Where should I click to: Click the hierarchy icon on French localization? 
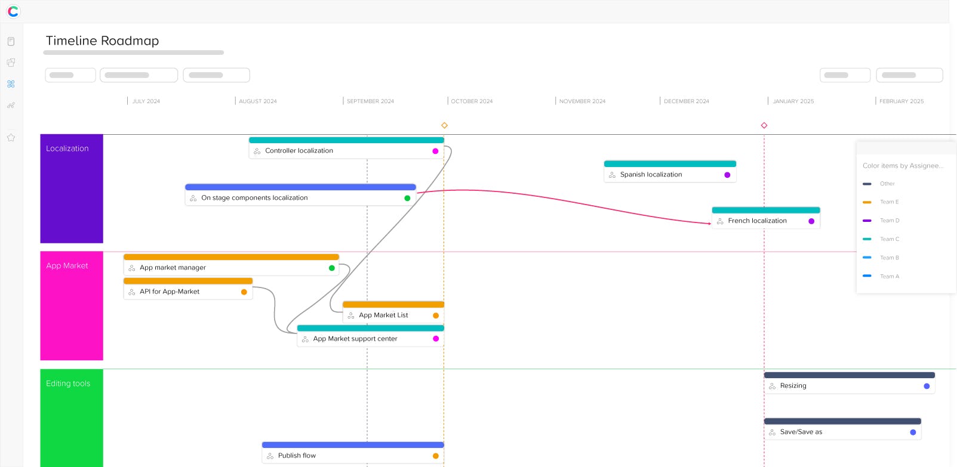720,221
